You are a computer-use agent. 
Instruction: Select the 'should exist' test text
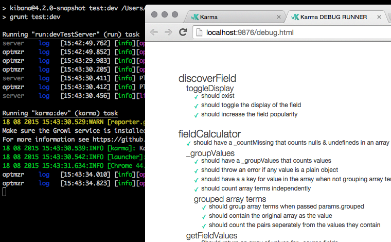pyautogui.click(x=218, y=96)
